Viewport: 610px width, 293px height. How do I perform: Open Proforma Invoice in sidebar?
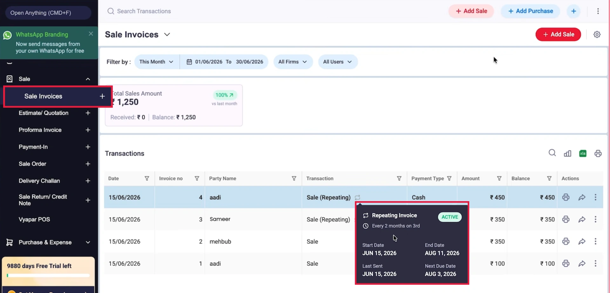[x=40, y=130]
